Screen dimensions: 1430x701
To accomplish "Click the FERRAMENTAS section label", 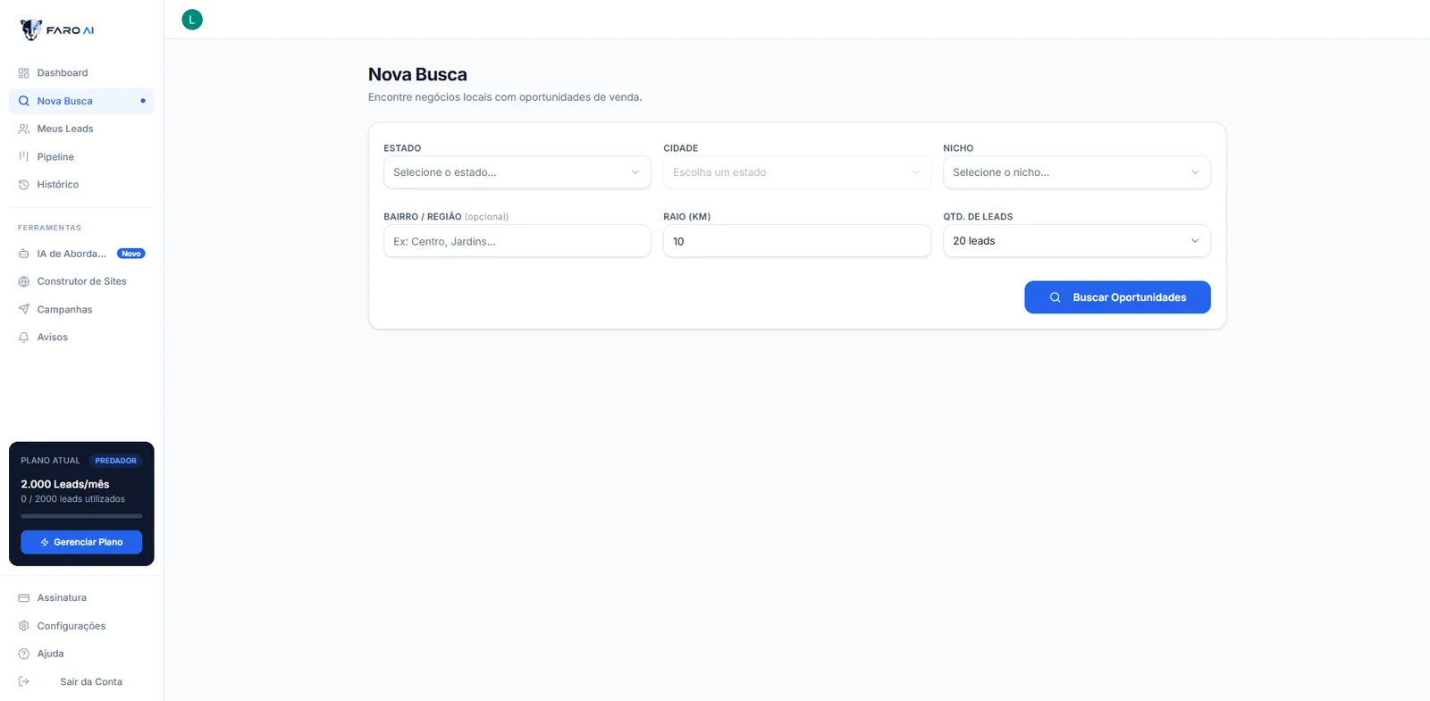I will coord(49,228).
